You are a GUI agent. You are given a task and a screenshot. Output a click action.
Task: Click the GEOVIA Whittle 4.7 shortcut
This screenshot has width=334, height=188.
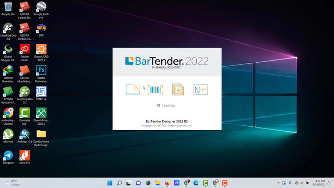point(8,95)
